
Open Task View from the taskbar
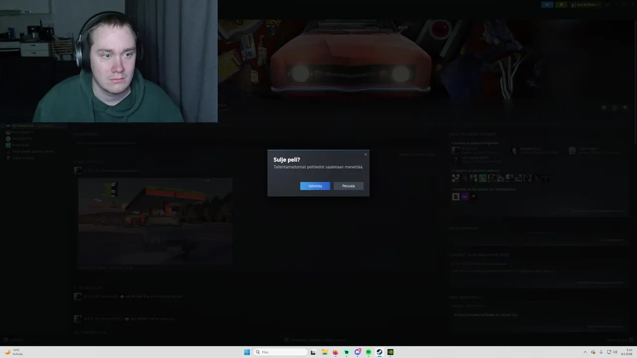313,352
